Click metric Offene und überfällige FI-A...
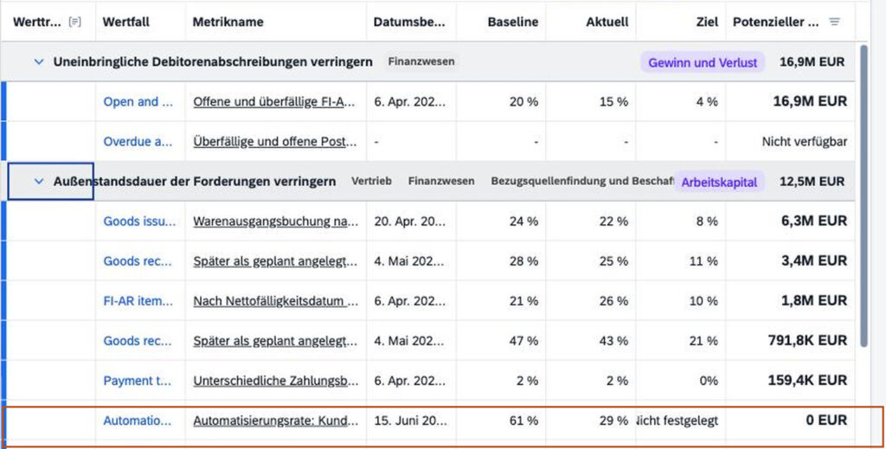 (276, 102)
